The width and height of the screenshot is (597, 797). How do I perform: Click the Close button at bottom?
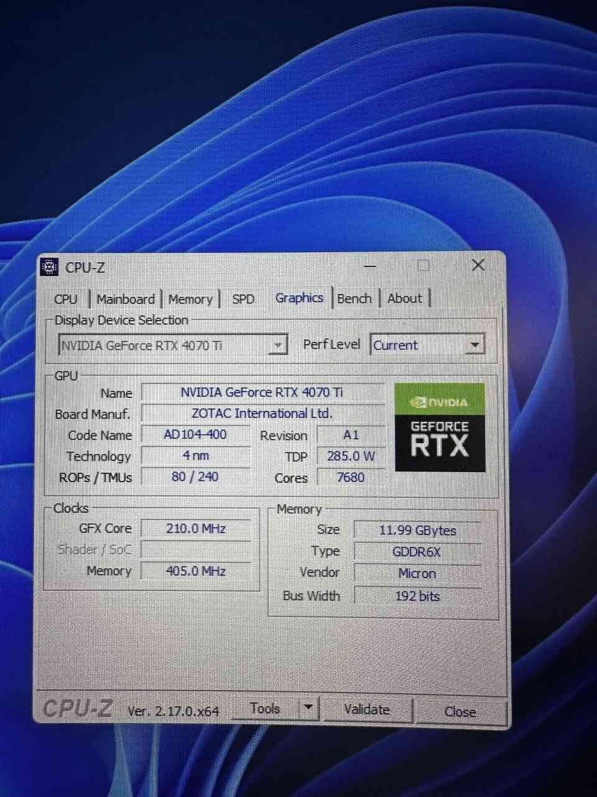pos(460,712)
